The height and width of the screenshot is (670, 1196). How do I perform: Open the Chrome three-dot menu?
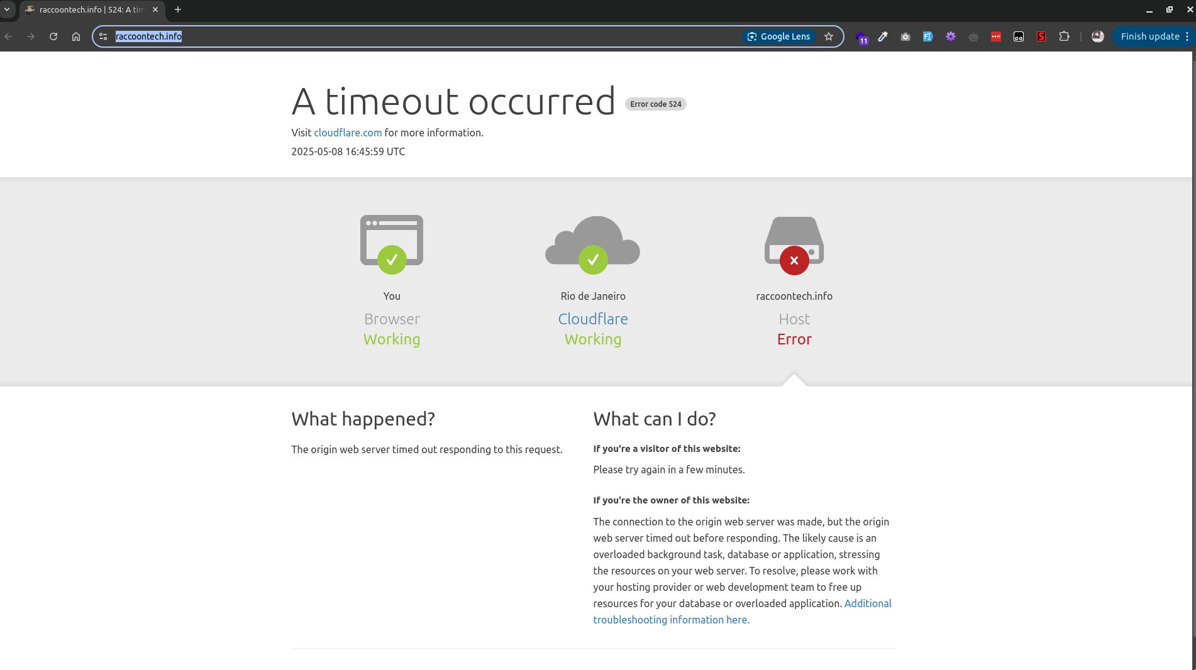point(1187,36)
